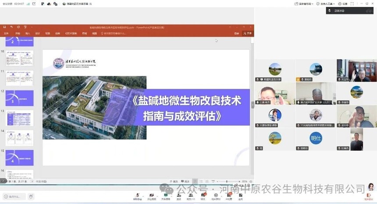Click the PowerPoint save icon
377x204 pixels.
[x=4, y=27]
